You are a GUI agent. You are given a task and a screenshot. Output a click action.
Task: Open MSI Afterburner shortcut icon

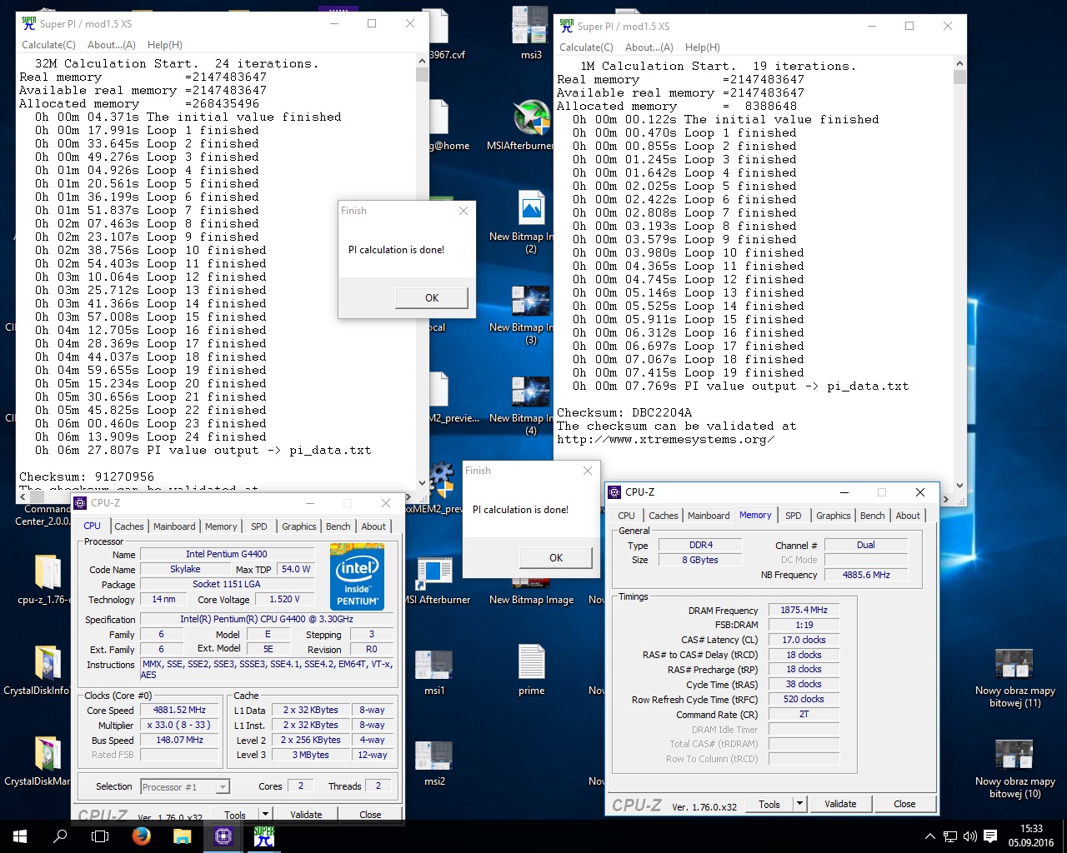(x=437, y=580)
